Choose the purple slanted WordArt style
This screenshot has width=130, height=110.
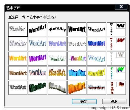coord(38,58)
